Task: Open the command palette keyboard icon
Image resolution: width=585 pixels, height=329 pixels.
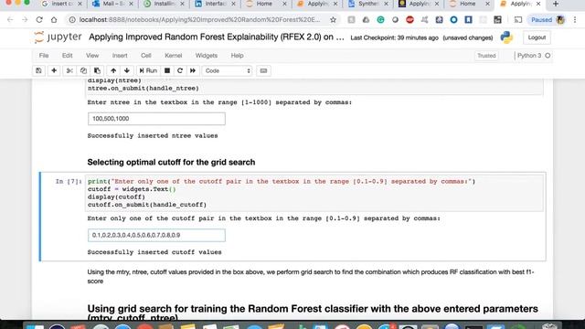Action: 263,70
